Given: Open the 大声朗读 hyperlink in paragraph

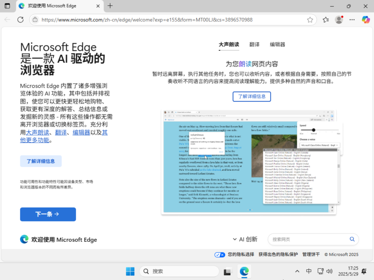Looking at the screenshot, I should coord(37,132).
